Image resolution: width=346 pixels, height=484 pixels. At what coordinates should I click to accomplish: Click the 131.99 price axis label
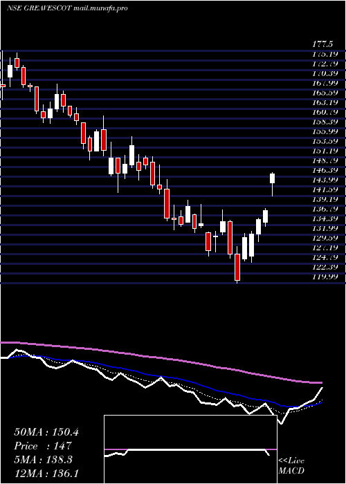point(325,228)
